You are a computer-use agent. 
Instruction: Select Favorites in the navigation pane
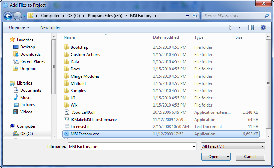click(x=25, y=40)
